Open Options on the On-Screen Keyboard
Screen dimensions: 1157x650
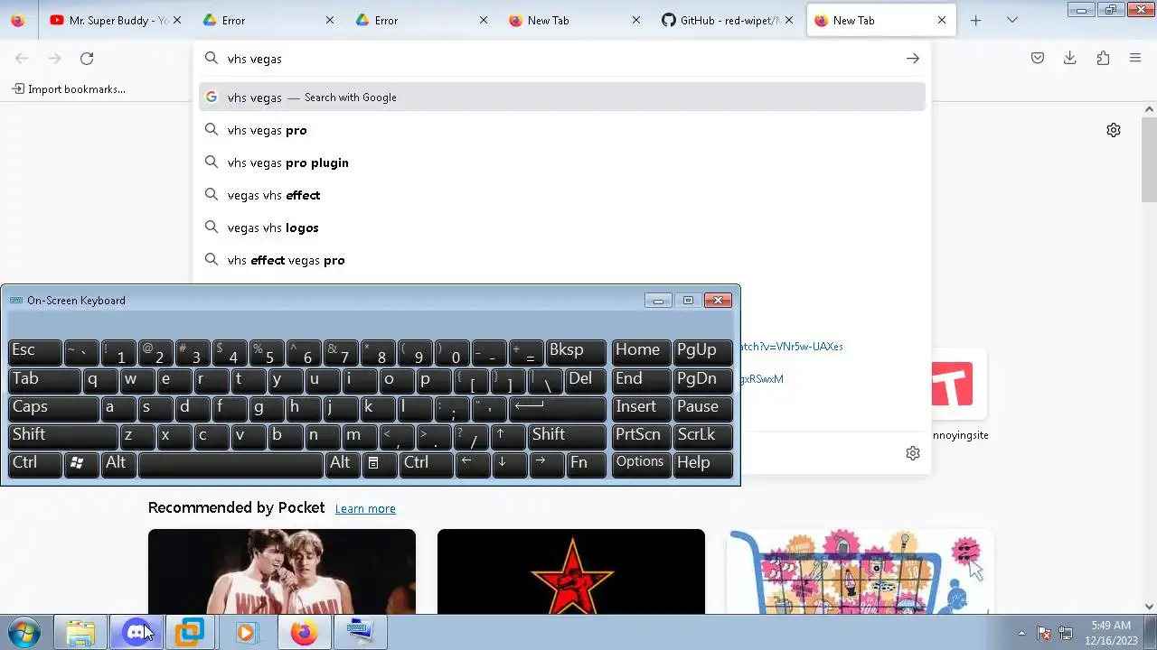(x=641, y=463)
